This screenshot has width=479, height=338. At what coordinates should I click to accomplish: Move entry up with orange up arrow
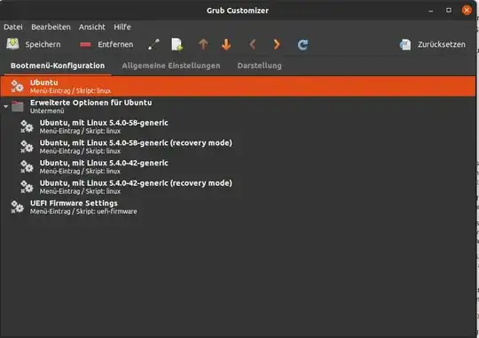(x=203, y=44)
